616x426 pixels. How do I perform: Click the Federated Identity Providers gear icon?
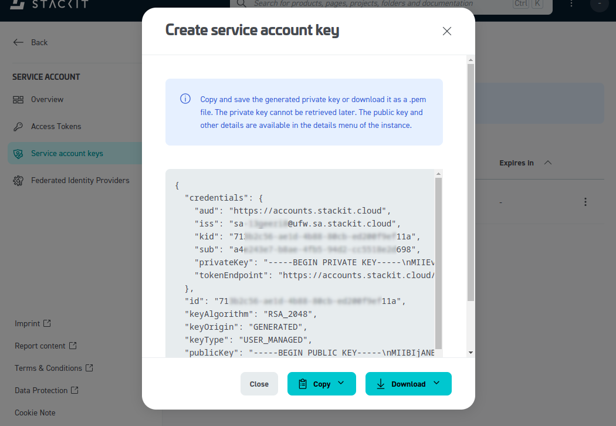(18, 180)
